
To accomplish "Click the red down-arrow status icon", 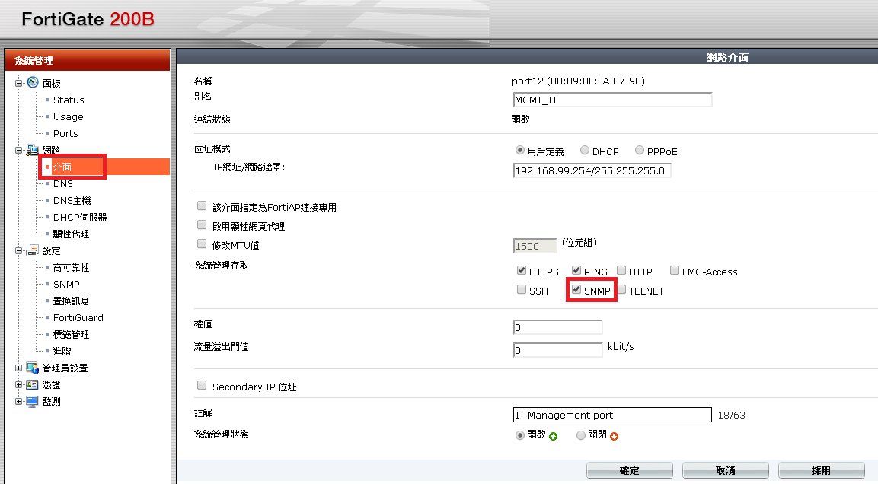I will click(615, 437).
